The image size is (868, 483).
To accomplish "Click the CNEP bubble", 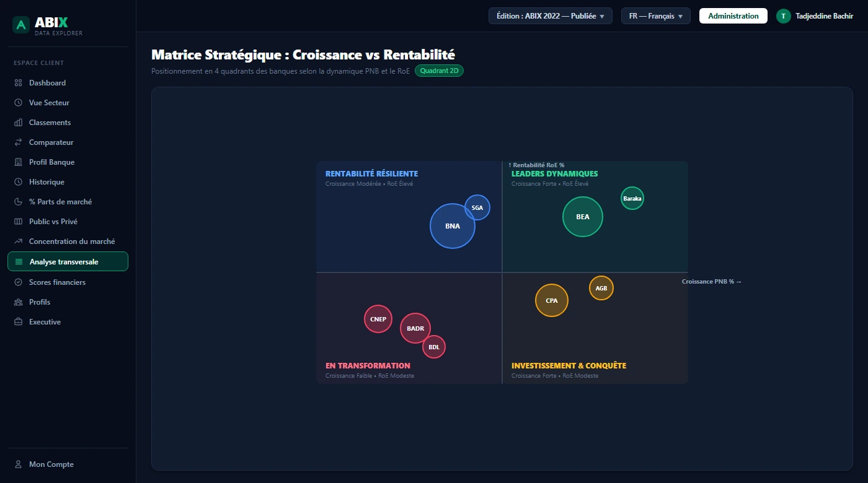I will 378,319.
